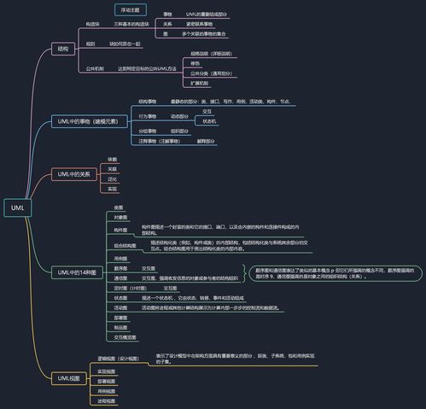This screenshot has height=409, width=426.
Task: Click the rounded summary callout beside the brace
Action: coord(336,273)
